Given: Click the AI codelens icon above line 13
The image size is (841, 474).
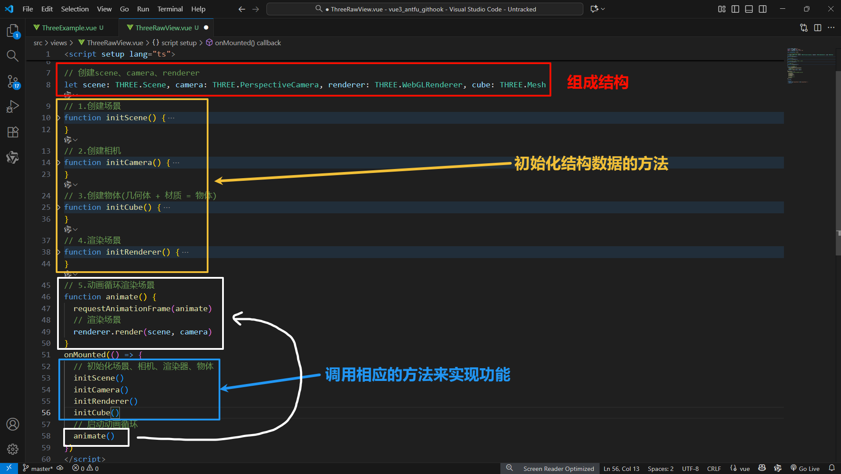Looking at the screenshot, I should click(68, 140).
